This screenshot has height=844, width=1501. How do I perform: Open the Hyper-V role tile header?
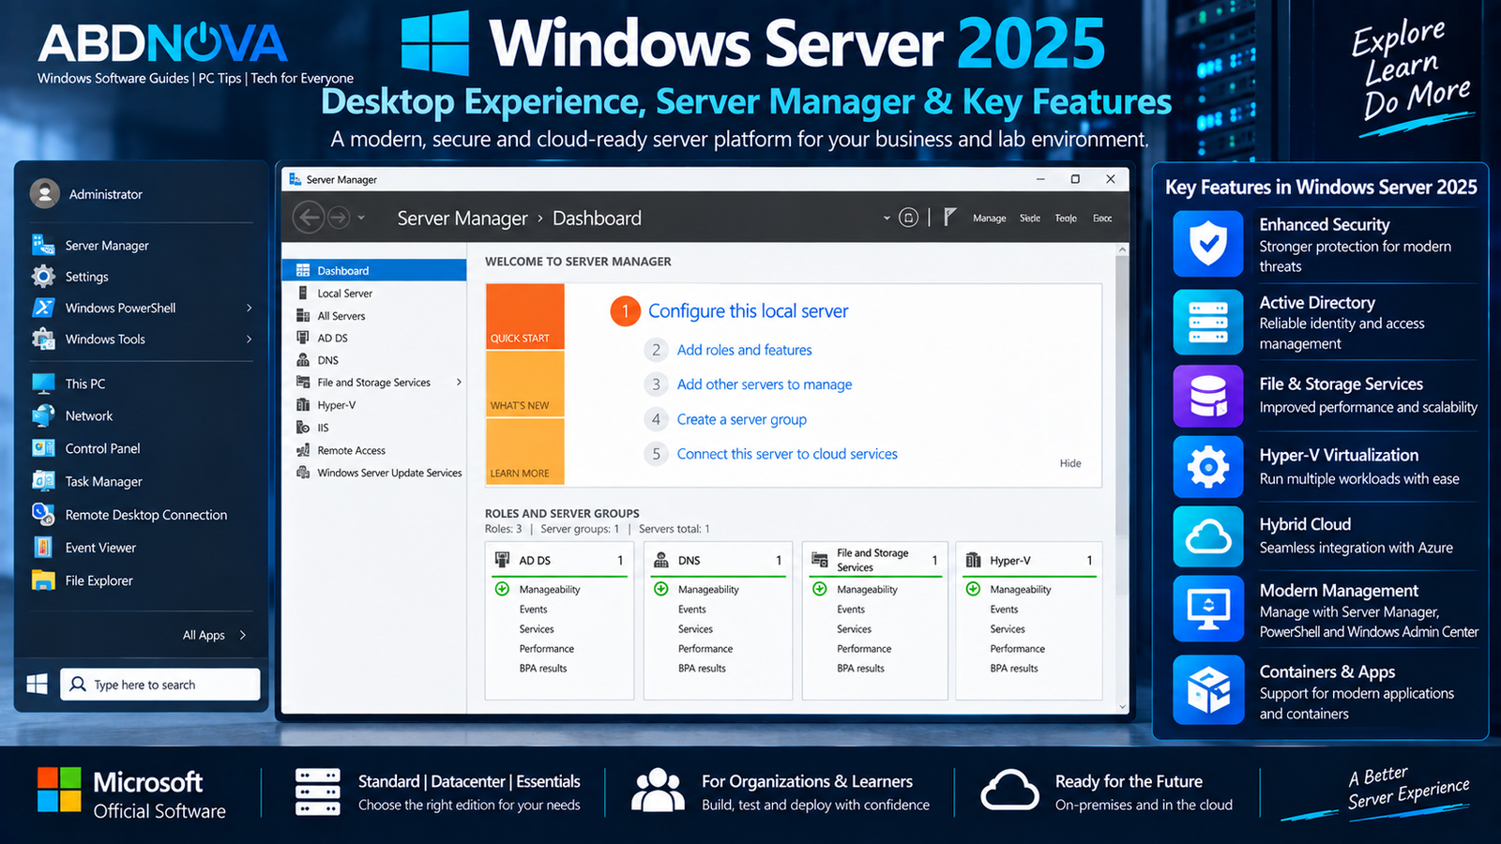click(x=1029, y=560)
